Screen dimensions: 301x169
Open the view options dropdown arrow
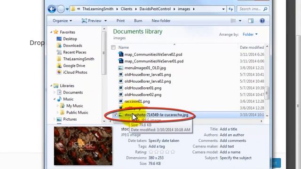pos(240,21)
